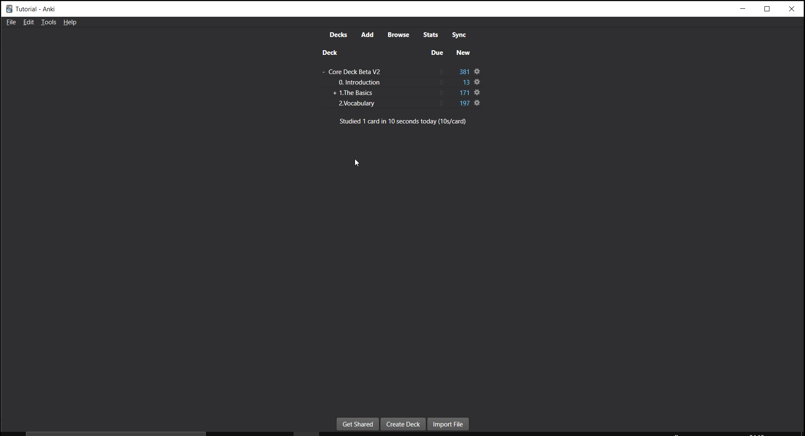Screen dimensions: 805x436
Task: Open the Add card dialog
Action: click(x=367, y=35)
